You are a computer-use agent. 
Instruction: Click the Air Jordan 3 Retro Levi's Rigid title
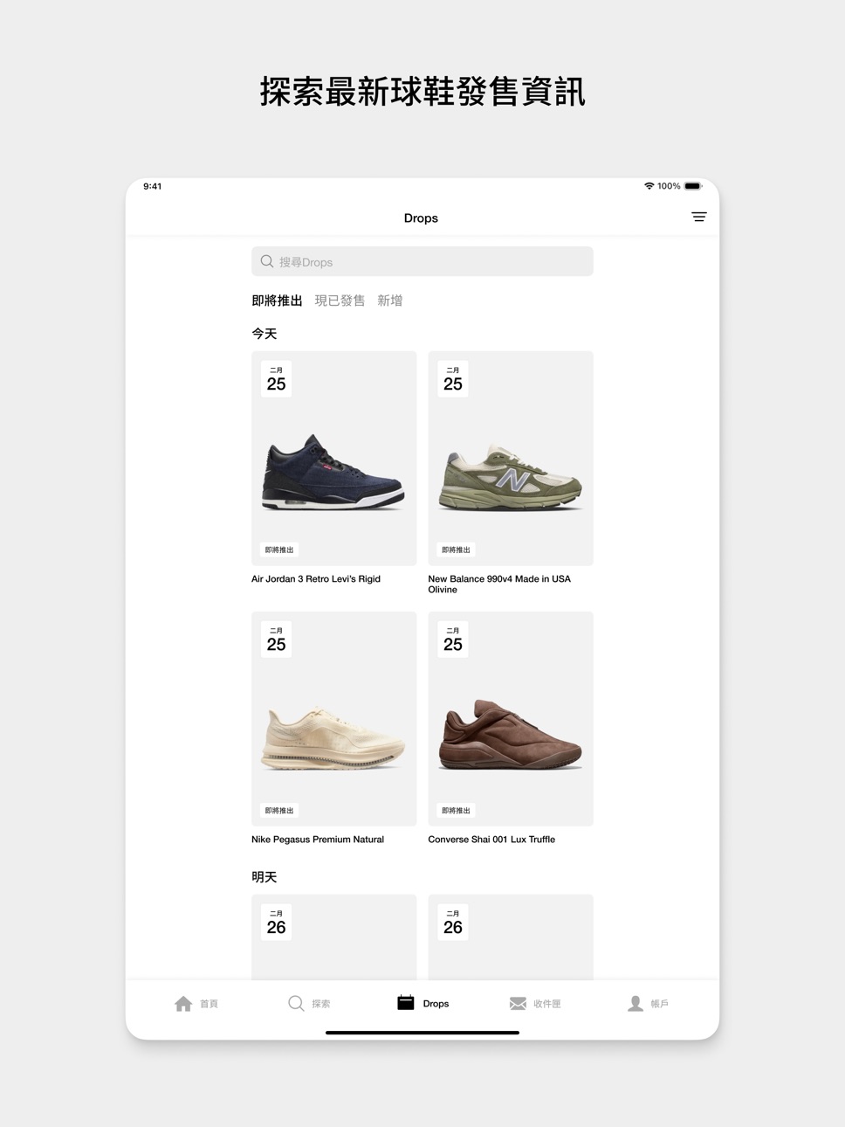coord(316,579)
